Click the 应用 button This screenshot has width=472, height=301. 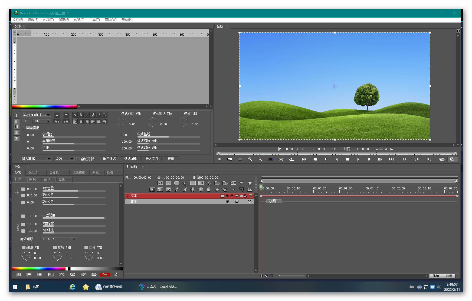coord(449,276)
